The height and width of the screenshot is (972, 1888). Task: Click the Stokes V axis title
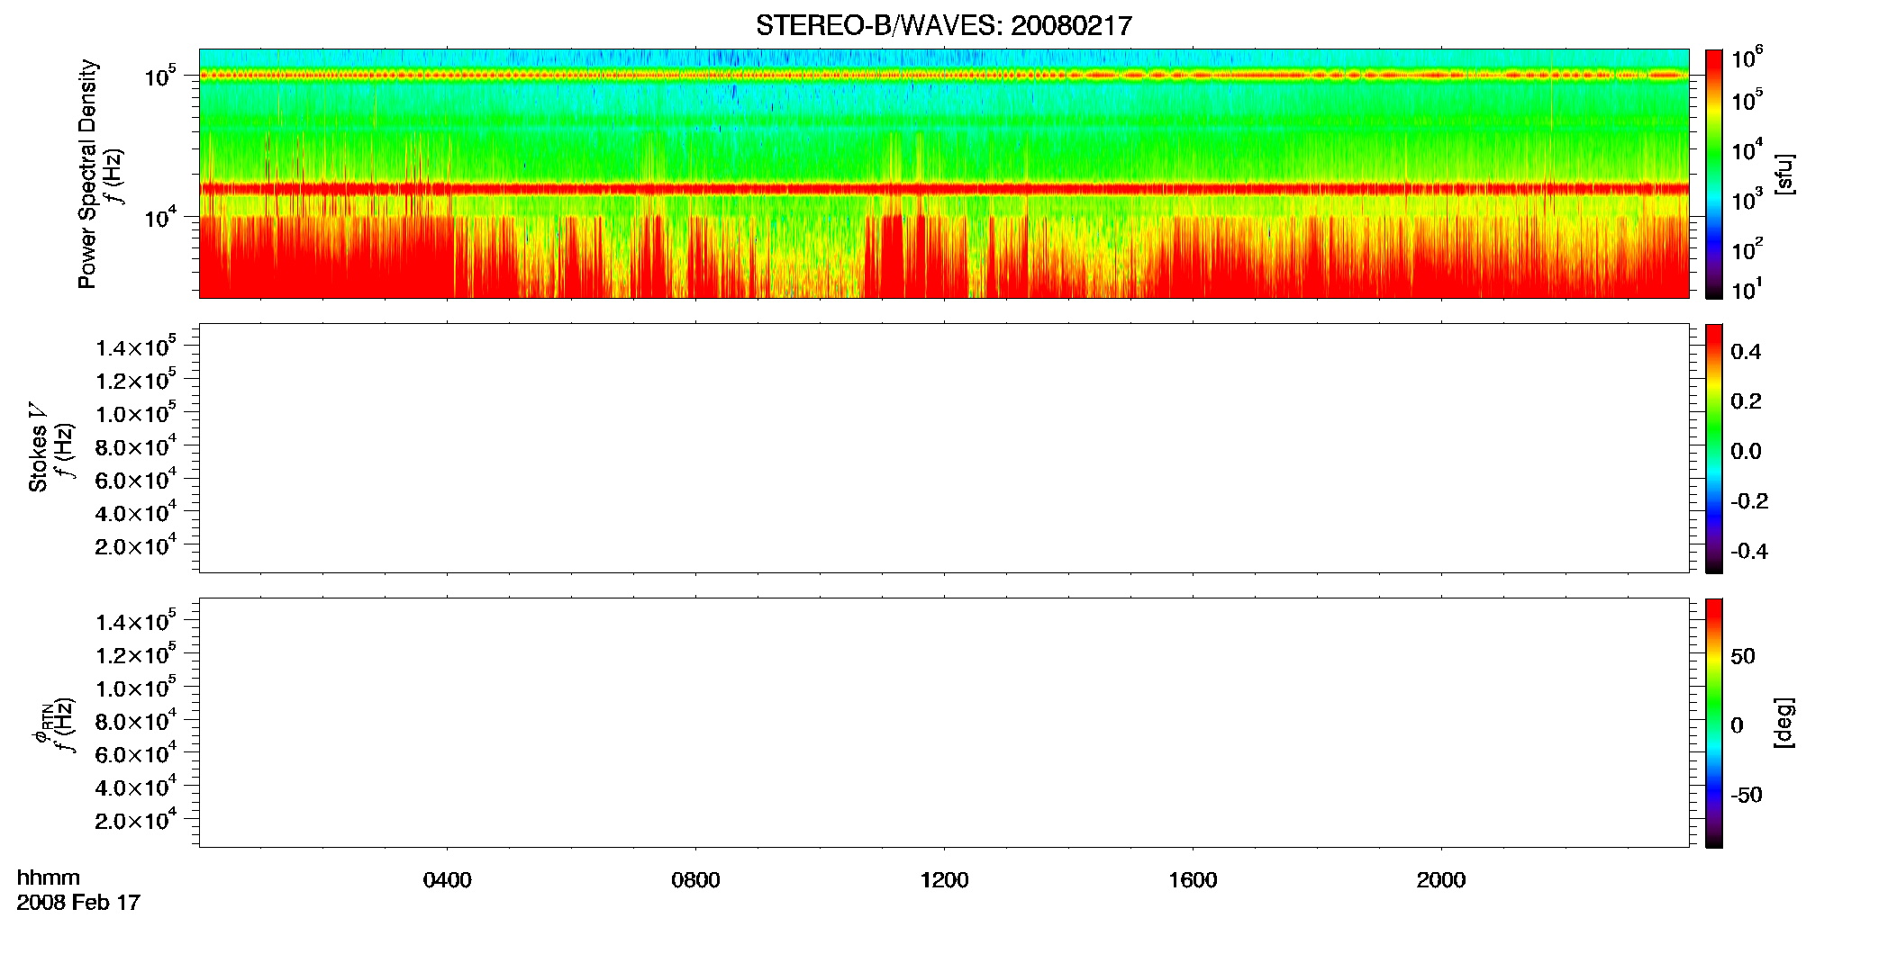pos(38,447)
